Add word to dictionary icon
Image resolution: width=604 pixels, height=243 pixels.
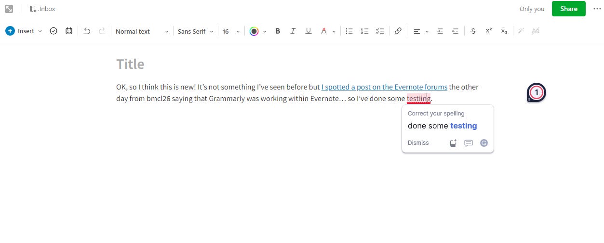(453, 143)
